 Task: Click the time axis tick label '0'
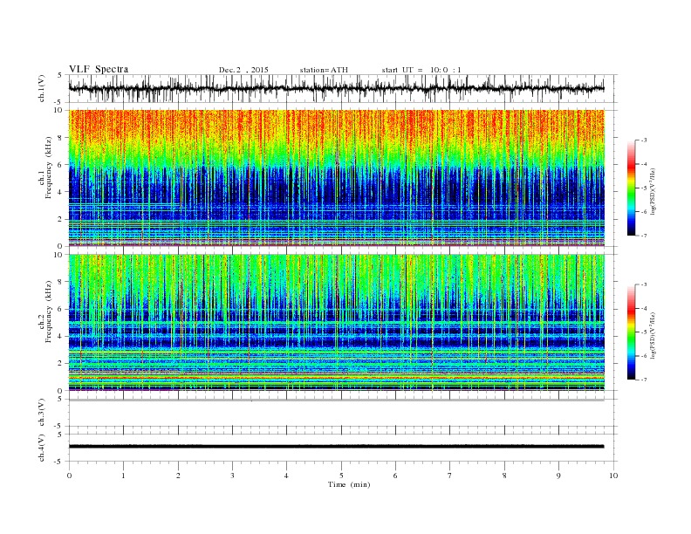tap(69, 476)
